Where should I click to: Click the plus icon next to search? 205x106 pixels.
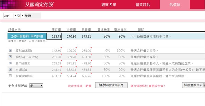point(22,16)
